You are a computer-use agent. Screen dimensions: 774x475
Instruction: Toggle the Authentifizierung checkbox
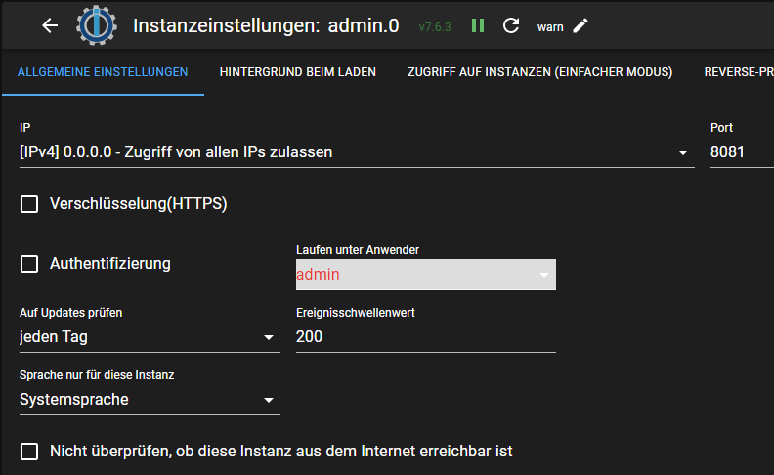(x=30, y=264)
